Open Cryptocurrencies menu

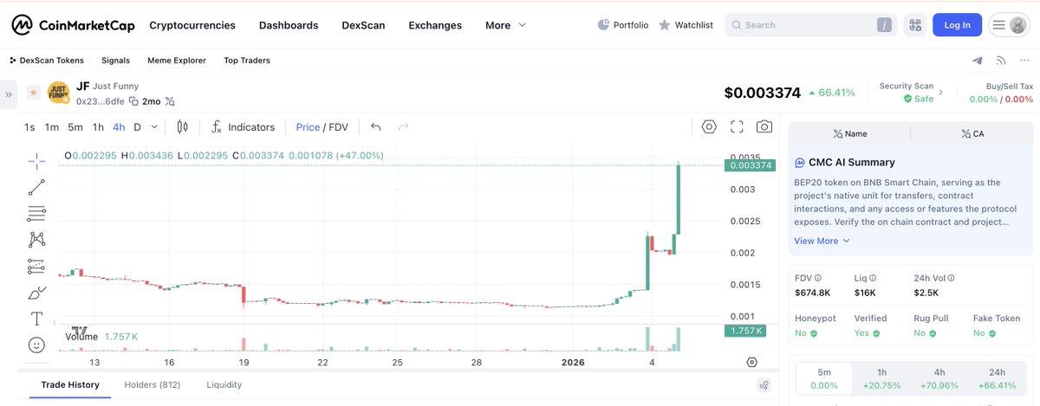tap(192, 25)
